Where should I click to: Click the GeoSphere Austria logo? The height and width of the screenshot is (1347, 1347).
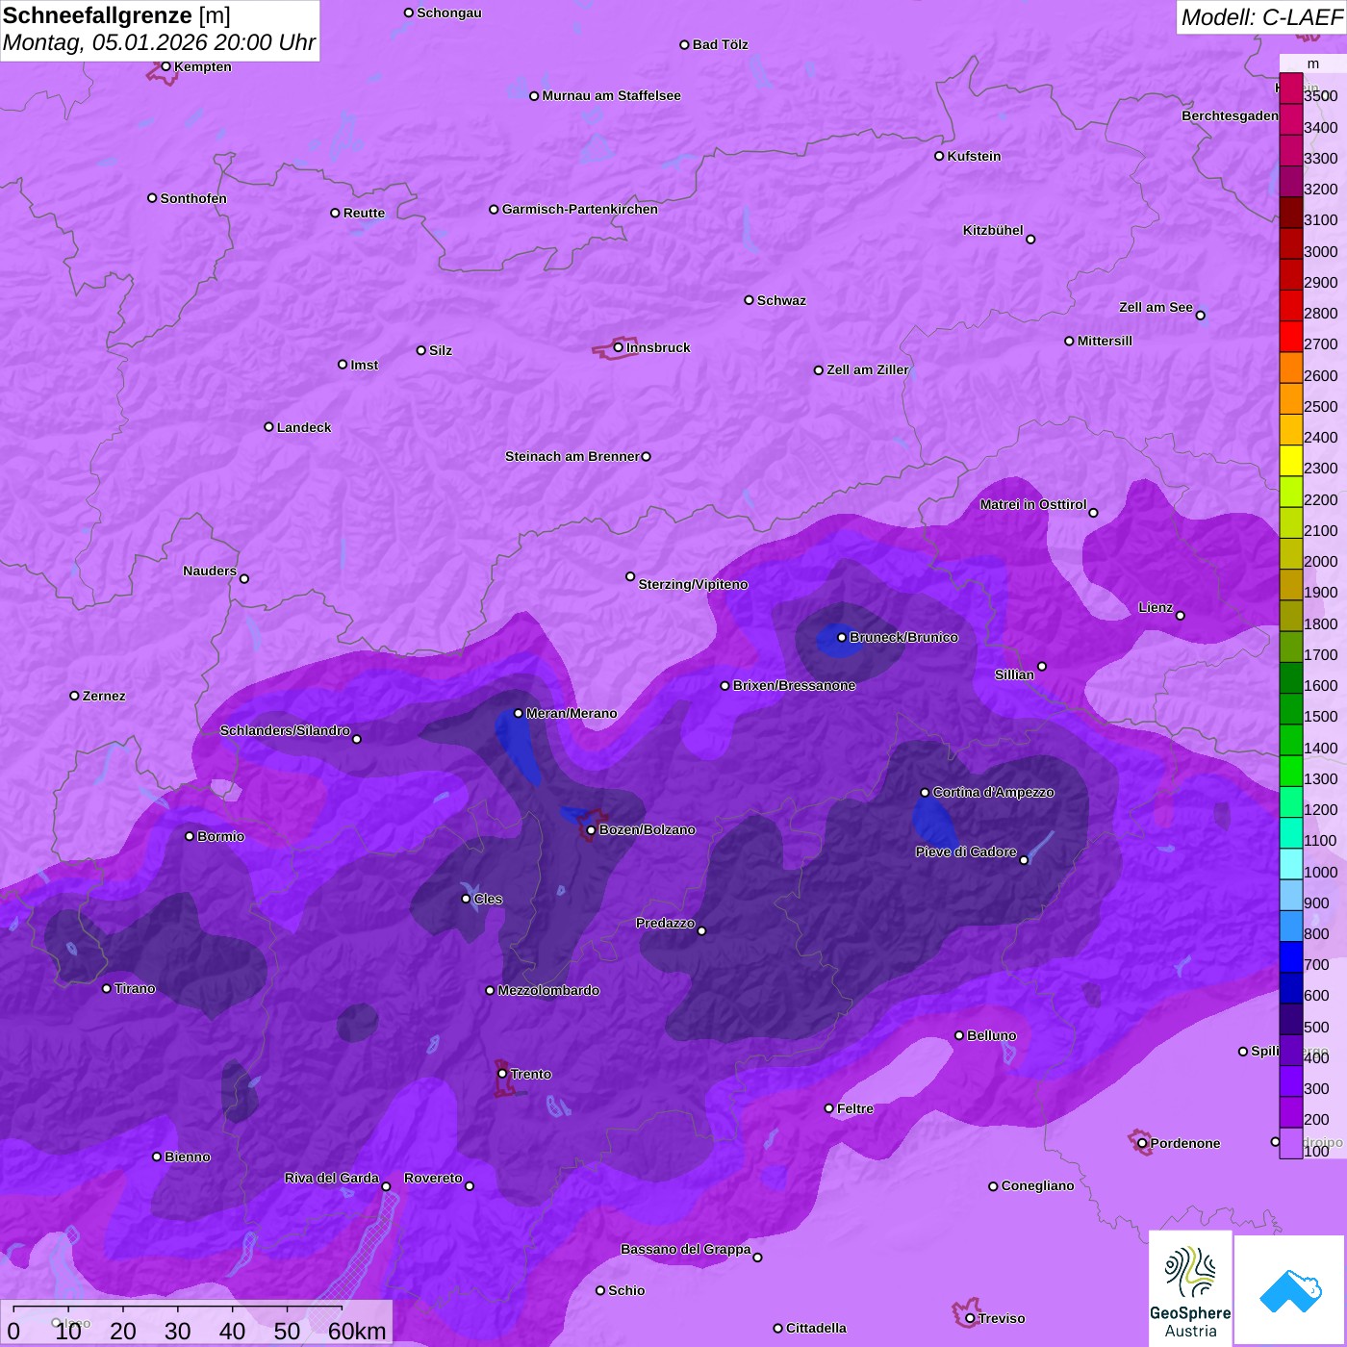tap(1190, 1288)
